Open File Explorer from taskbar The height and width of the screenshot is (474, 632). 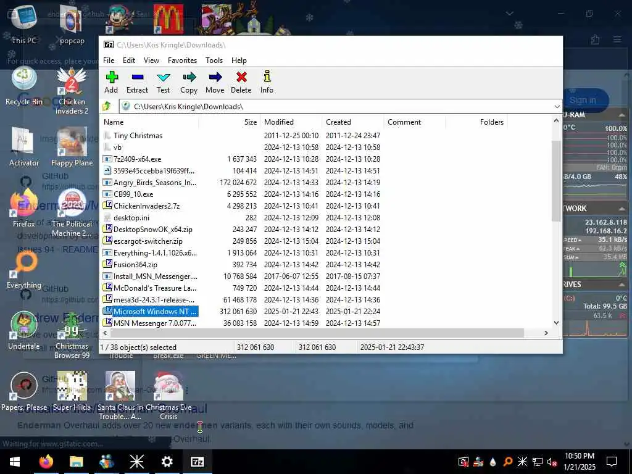(76, 462)
